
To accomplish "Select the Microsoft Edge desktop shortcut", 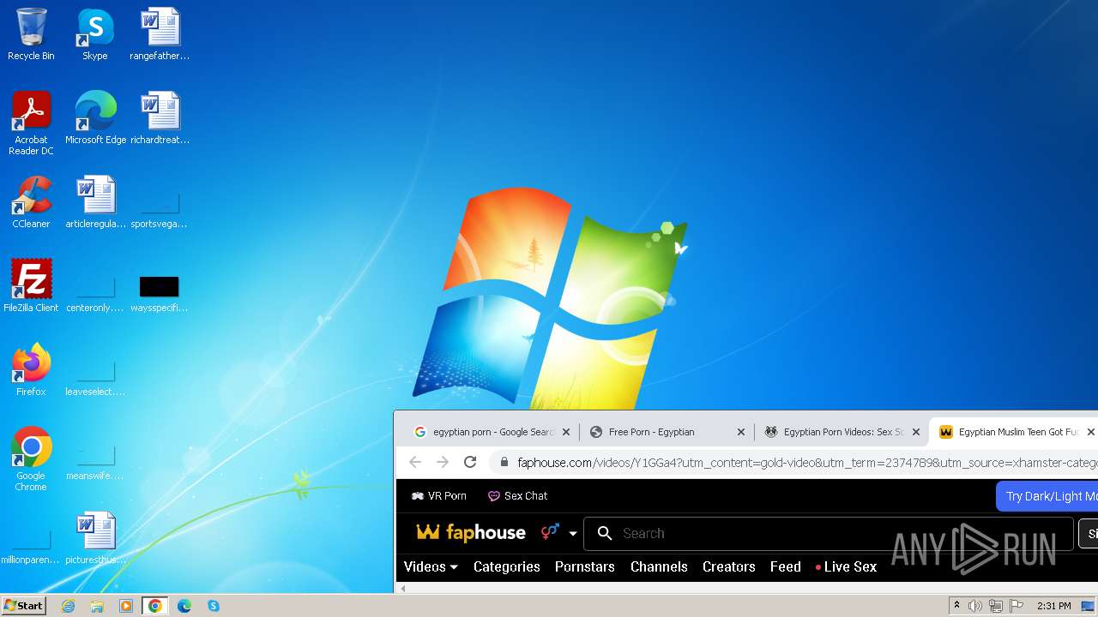I will [x=95, y=118].
